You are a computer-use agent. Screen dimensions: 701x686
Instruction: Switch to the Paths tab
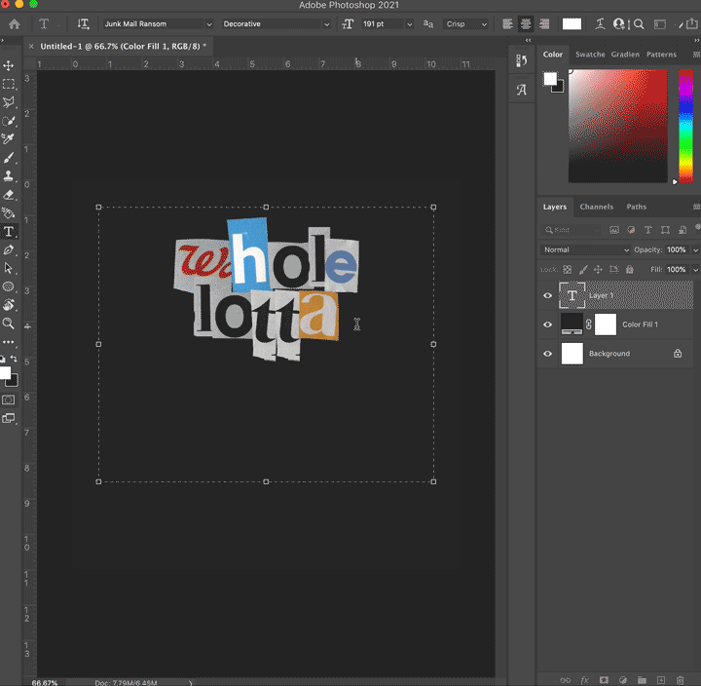point(636,207)
